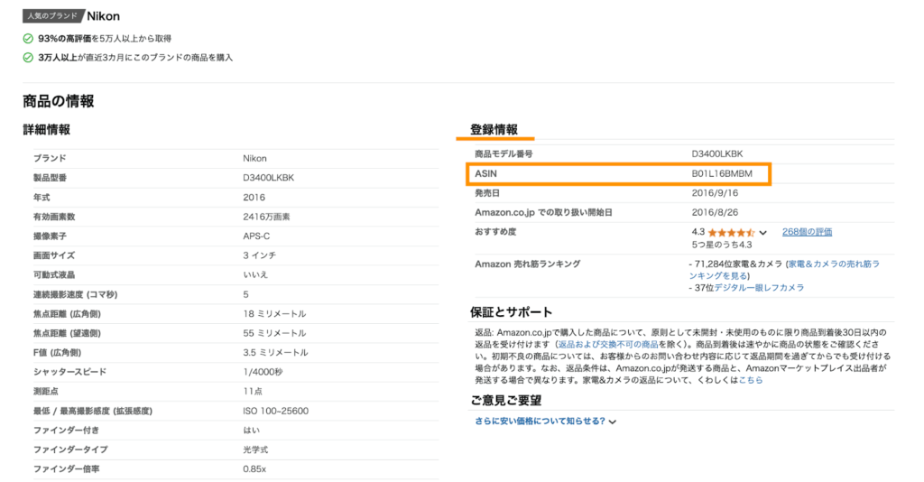Image resolution: width=924 pixels, height=482 pixels.
Task: Click the date 2016/8/26
Action: point(715,213)
